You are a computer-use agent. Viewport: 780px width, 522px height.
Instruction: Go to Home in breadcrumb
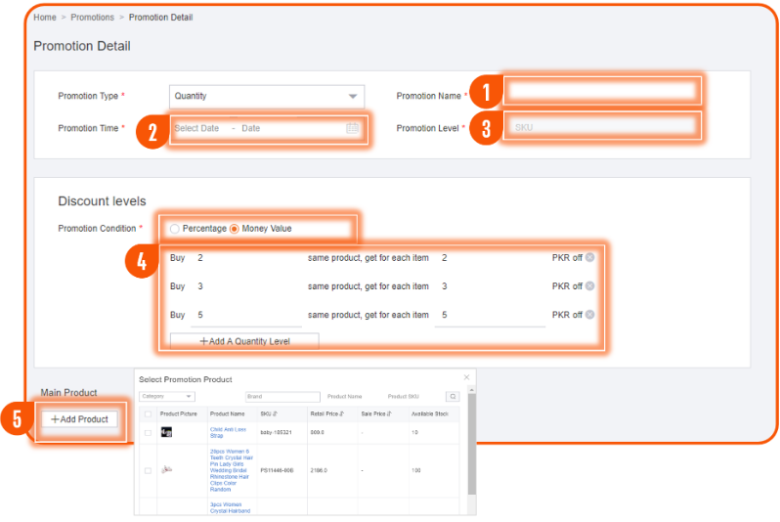click(44, 18)
